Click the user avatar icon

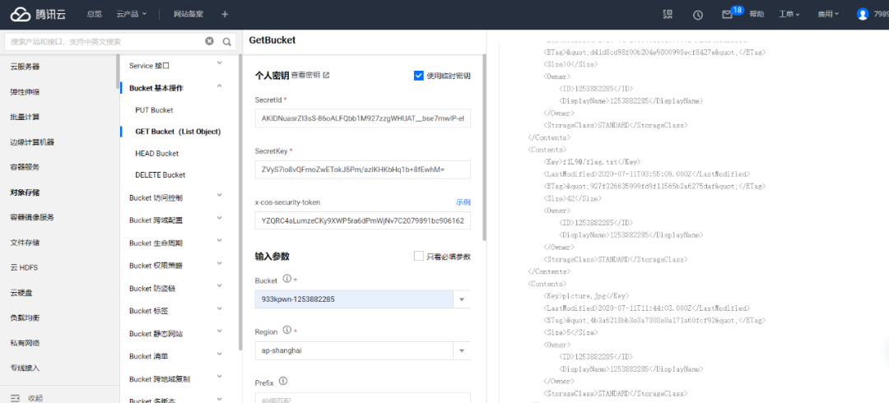(863, 14)
